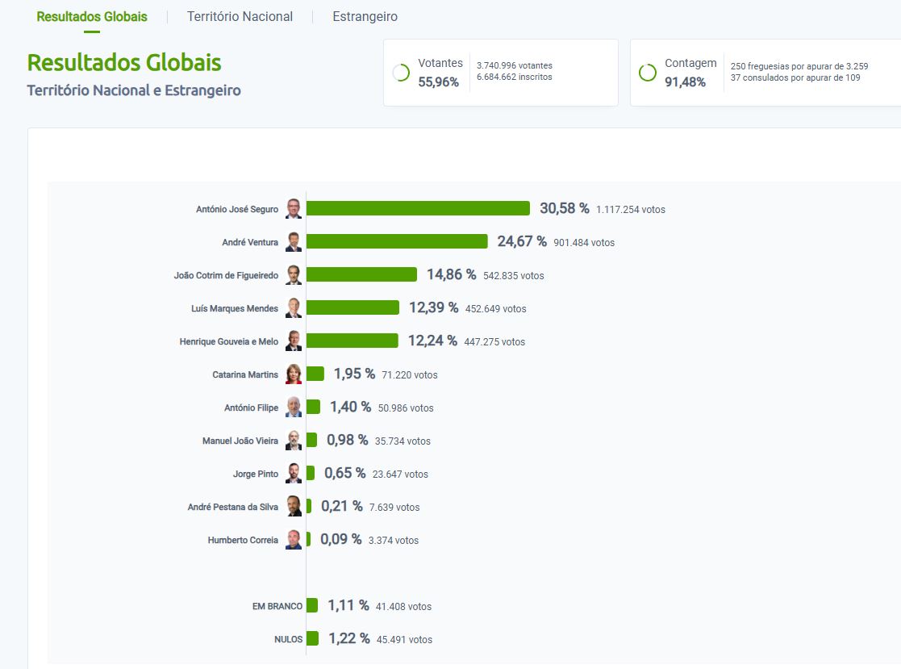Click António José Seguro's 30,58 % bar
This screenshot has width=901, height=669.
click(x=418, y=208)
